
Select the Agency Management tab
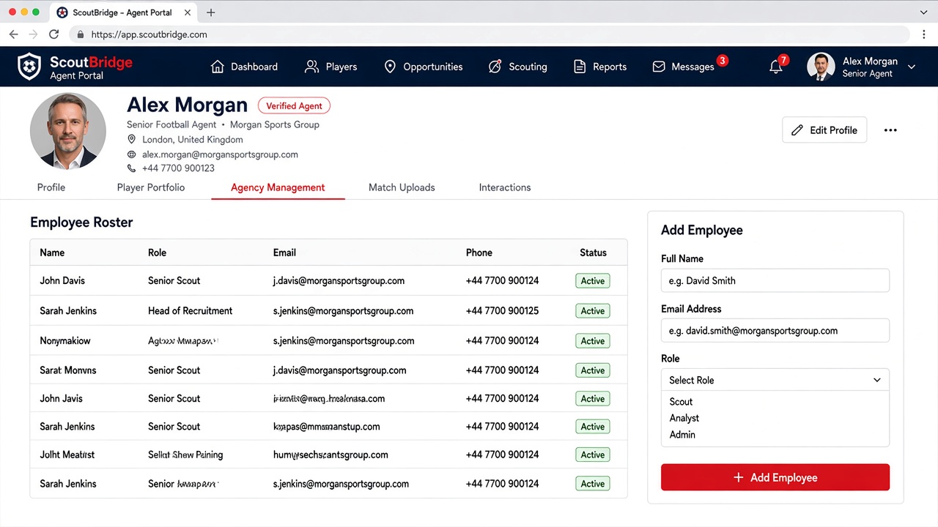tap(278, 187)
